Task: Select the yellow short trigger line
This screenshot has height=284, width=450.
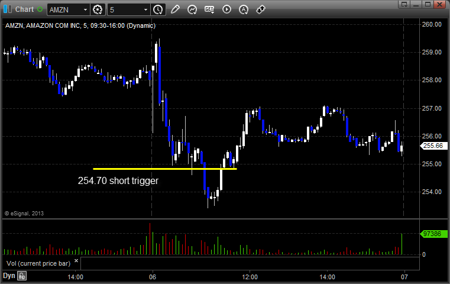Action: pos(165,169)
